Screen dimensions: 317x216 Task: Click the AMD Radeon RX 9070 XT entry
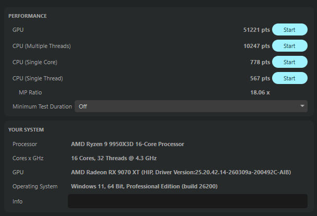[x=181, y=172]
